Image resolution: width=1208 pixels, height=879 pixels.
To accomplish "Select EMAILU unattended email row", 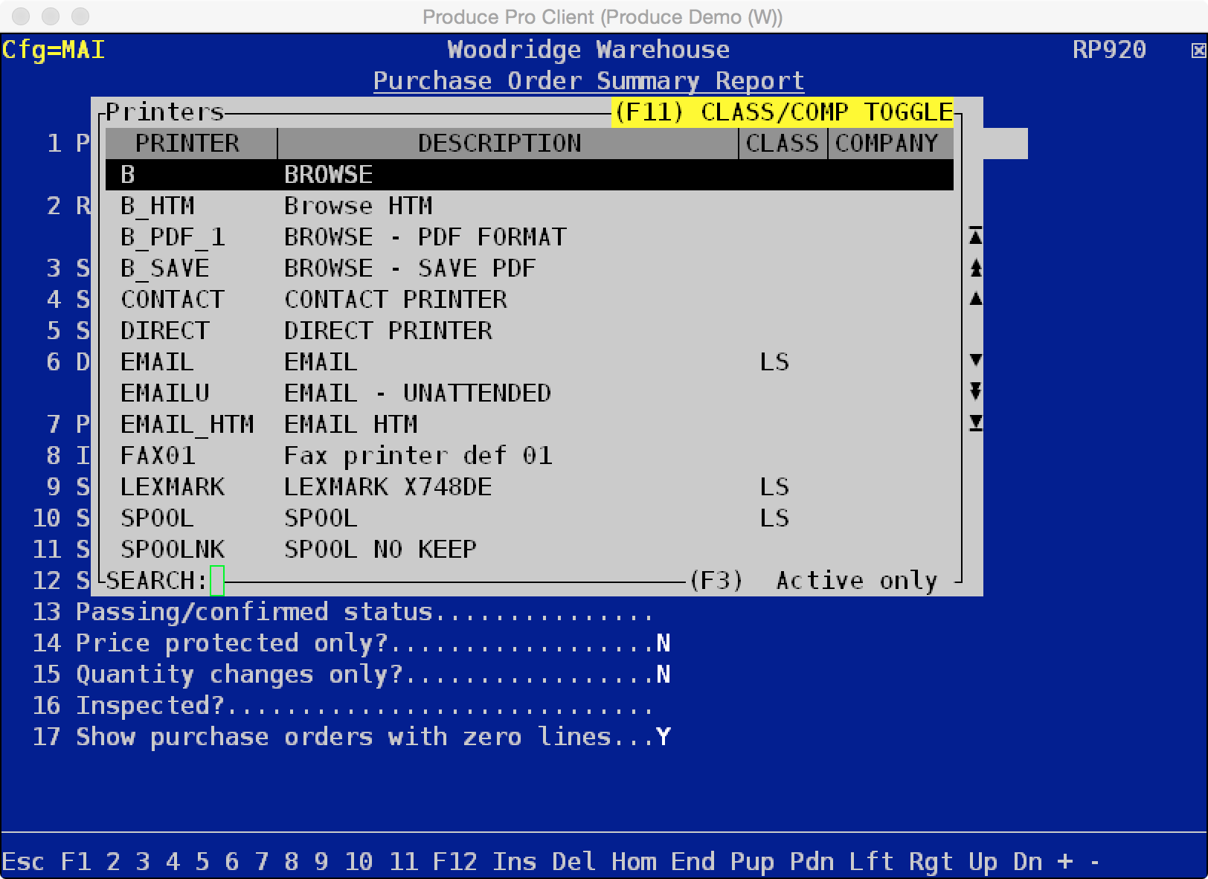I will 530,393.
